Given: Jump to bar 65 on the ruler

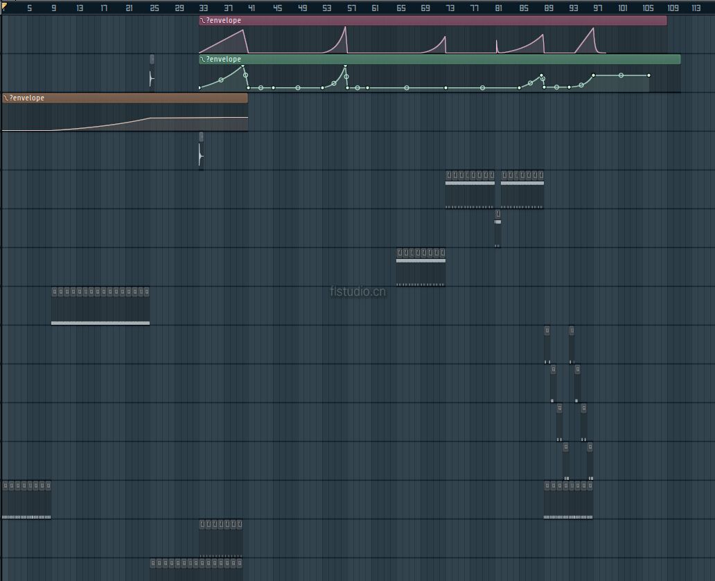Looking at the screenshot, I should [401, 8].
